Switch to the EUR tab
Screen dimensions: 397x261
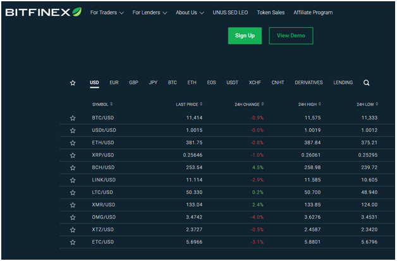[114, 83]
